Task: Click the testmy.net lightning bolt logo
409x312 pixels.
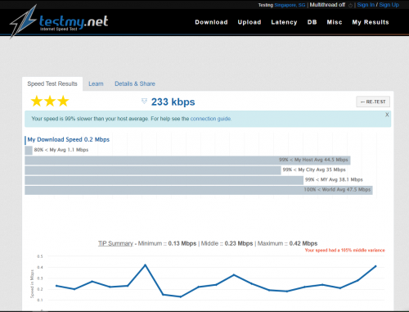Action: (24, 21)
